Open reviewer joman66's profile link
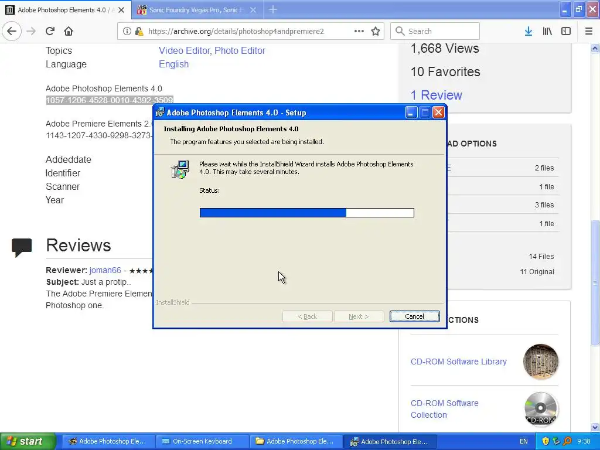Image resolution: width=600 pixels, height=450 pixels. point(105,270)
